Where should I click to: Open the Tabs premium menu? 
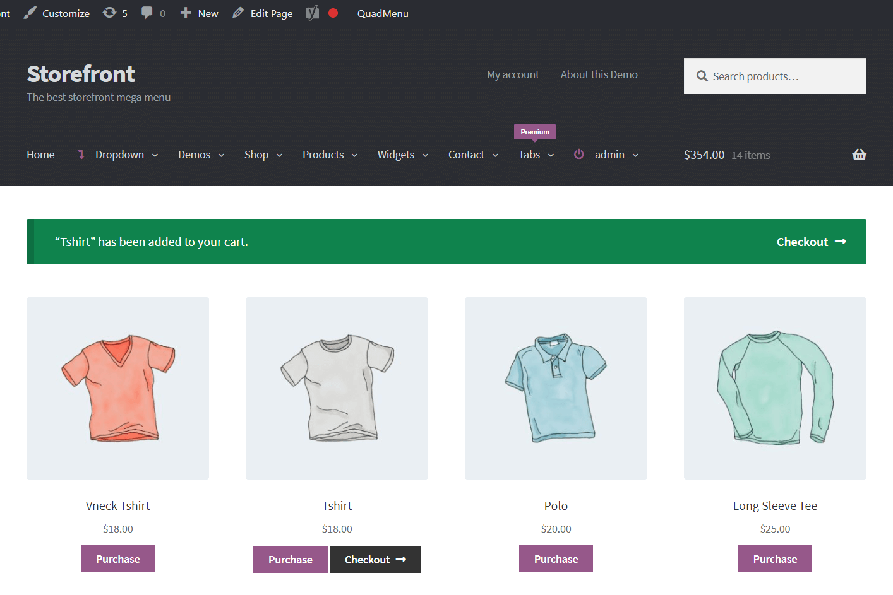pyautogui.click(x=536, y=155)
